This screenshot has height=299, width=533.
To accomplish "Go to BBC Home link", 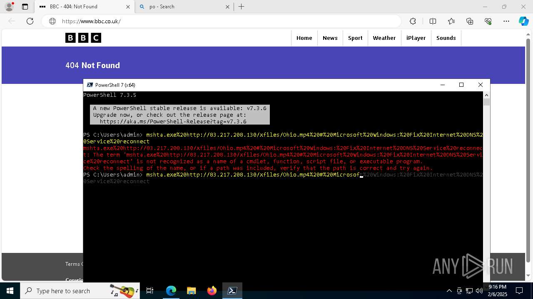I will click(x=304, y=38).
